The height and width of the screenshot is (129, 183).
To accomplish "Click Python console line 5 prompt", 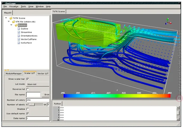I will [x=62, y=108].
